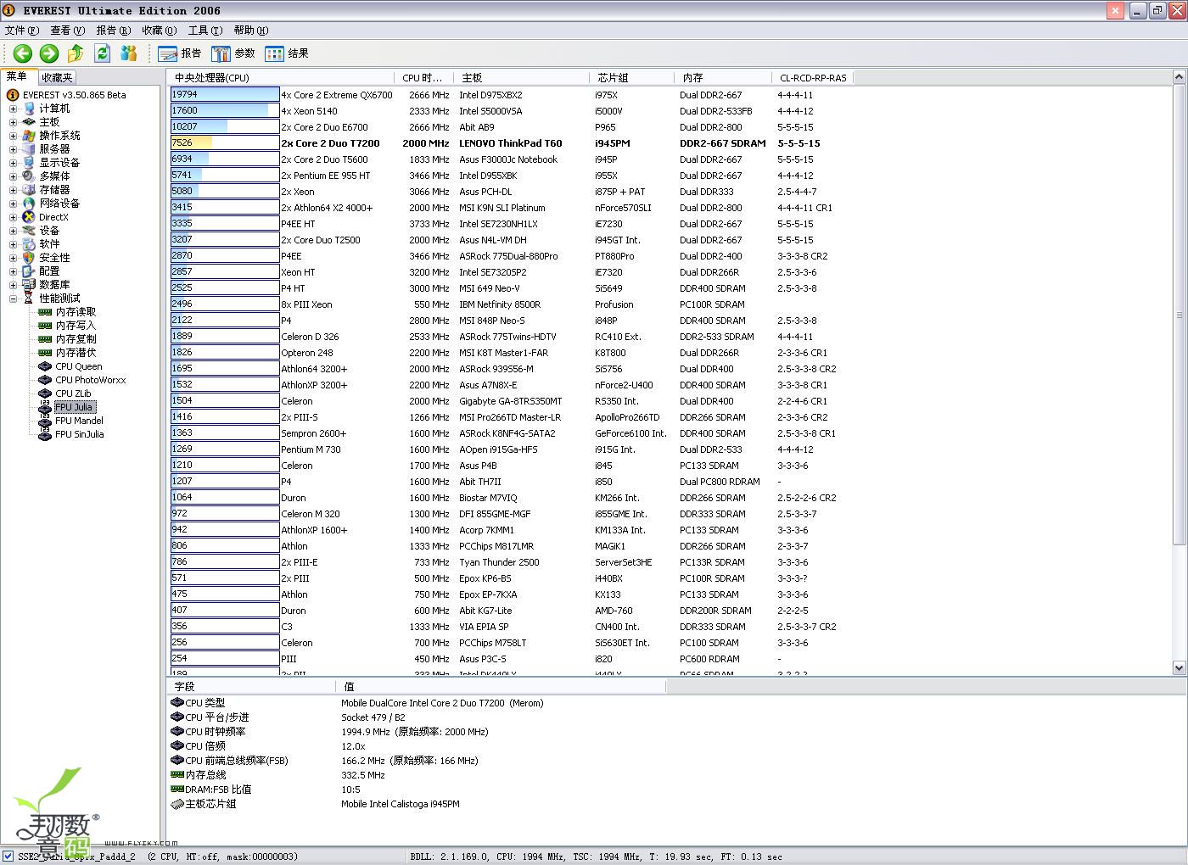Toggle the status bar checkbox

[x=8, y=857]
